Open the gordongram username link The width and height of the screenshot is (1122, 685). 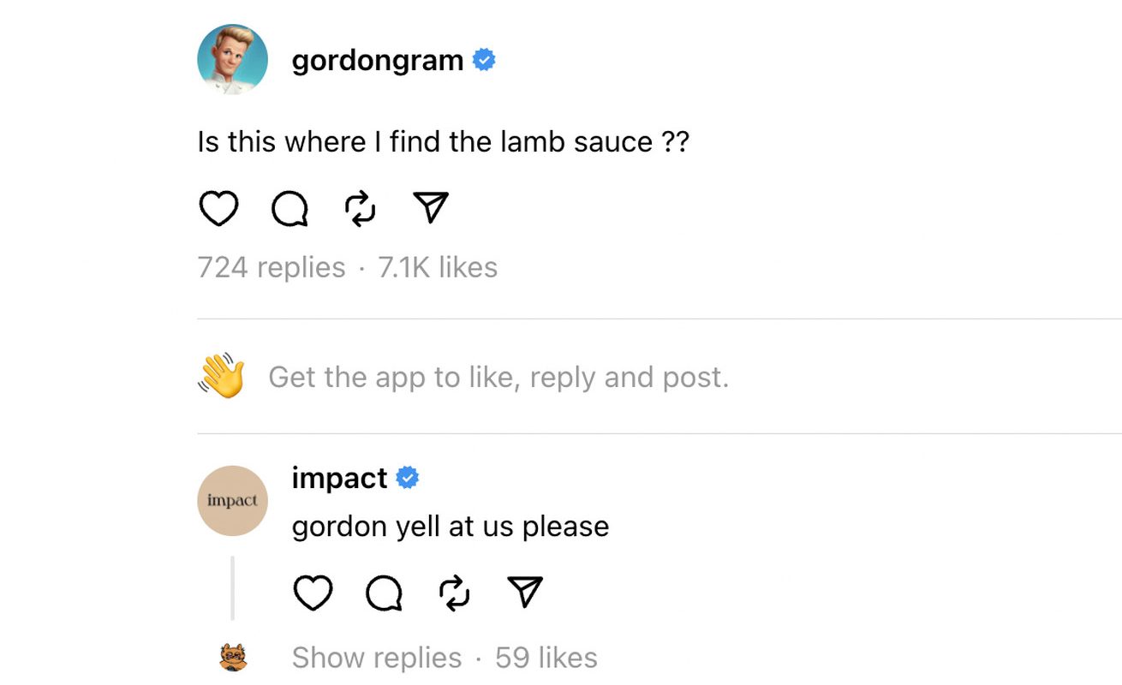pyautogui.click(x=378, y=61)
